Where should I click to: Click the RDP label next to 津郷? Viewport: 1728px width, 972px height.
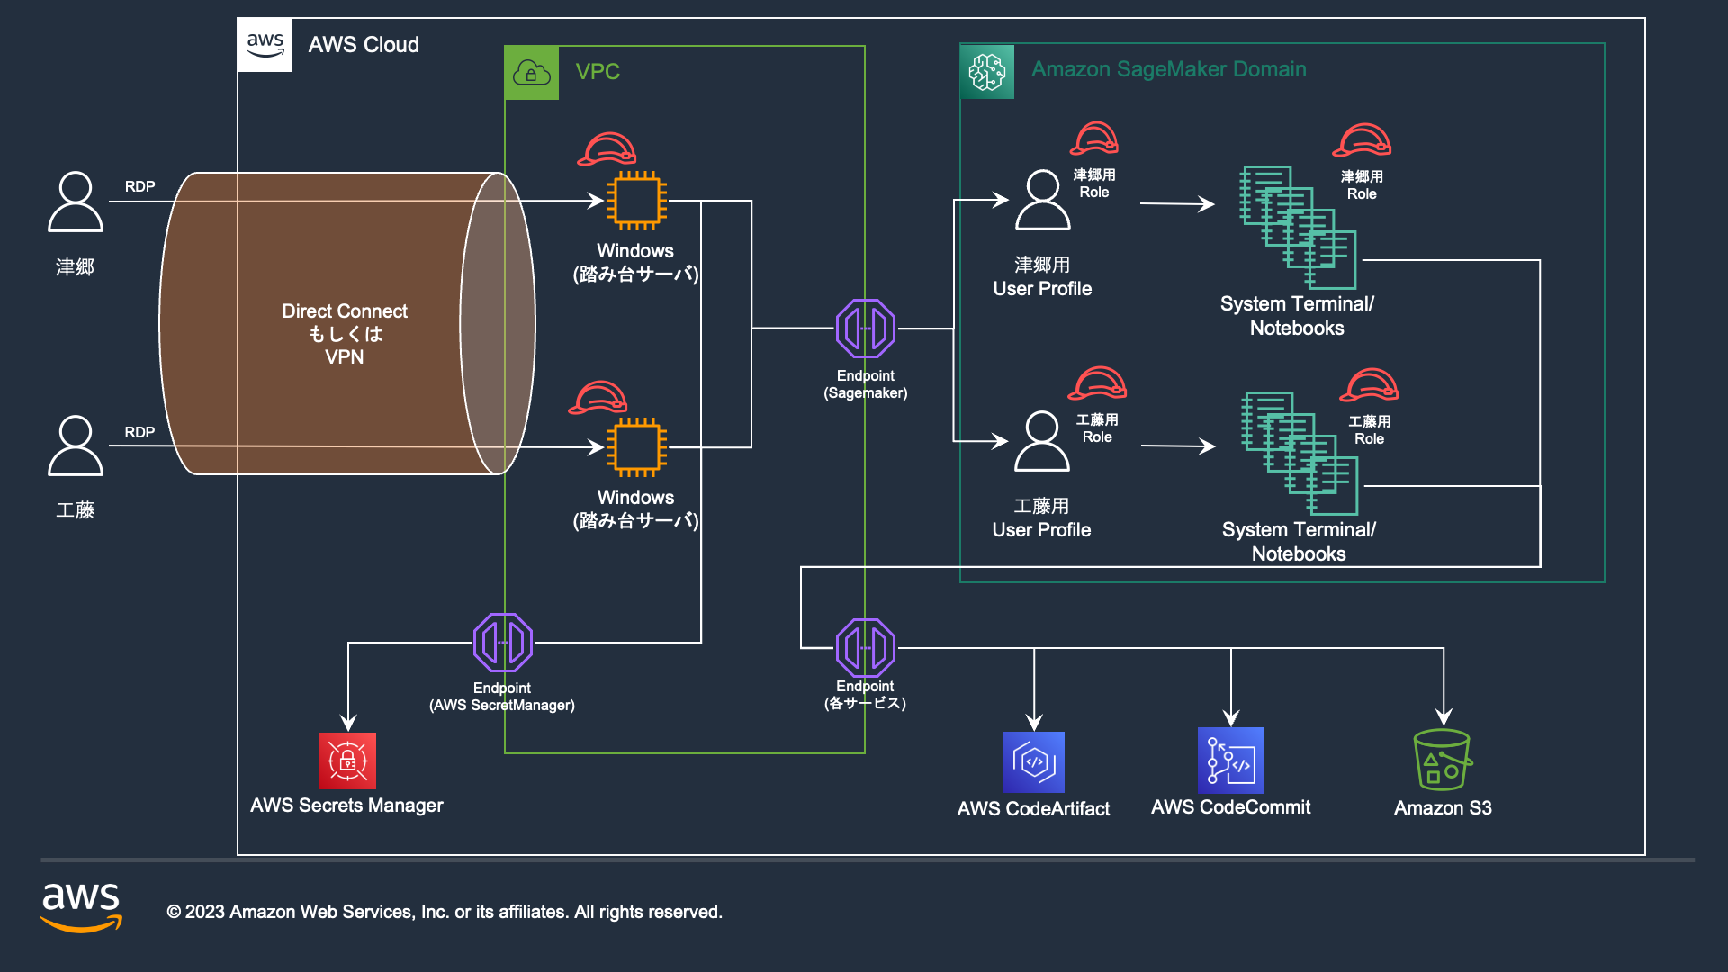click(x=139, y=186)
